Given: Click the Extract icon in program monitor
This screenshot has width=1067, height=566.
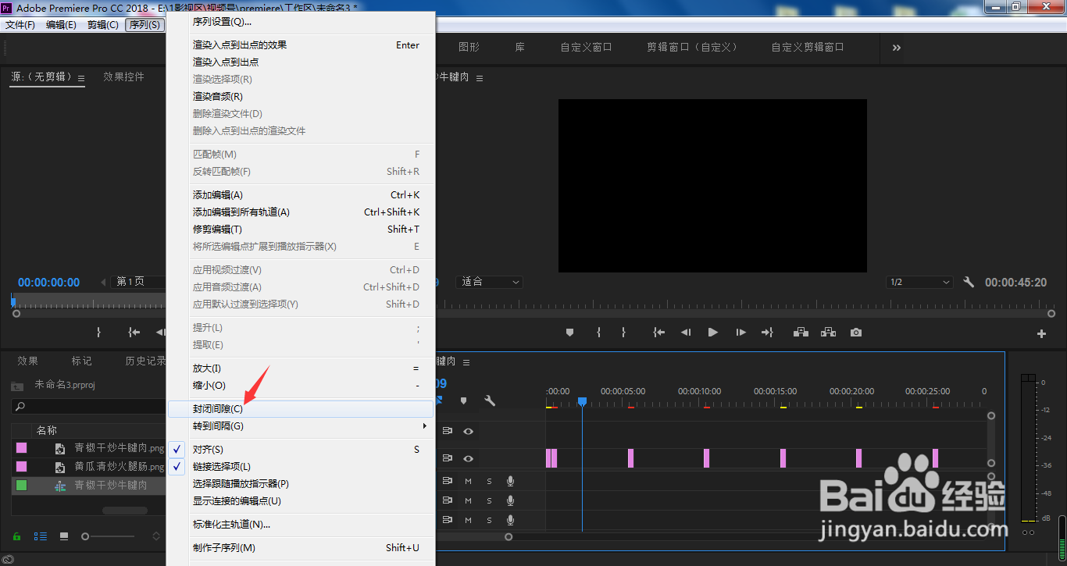Looking at the screenshot, I should [828, 332].
